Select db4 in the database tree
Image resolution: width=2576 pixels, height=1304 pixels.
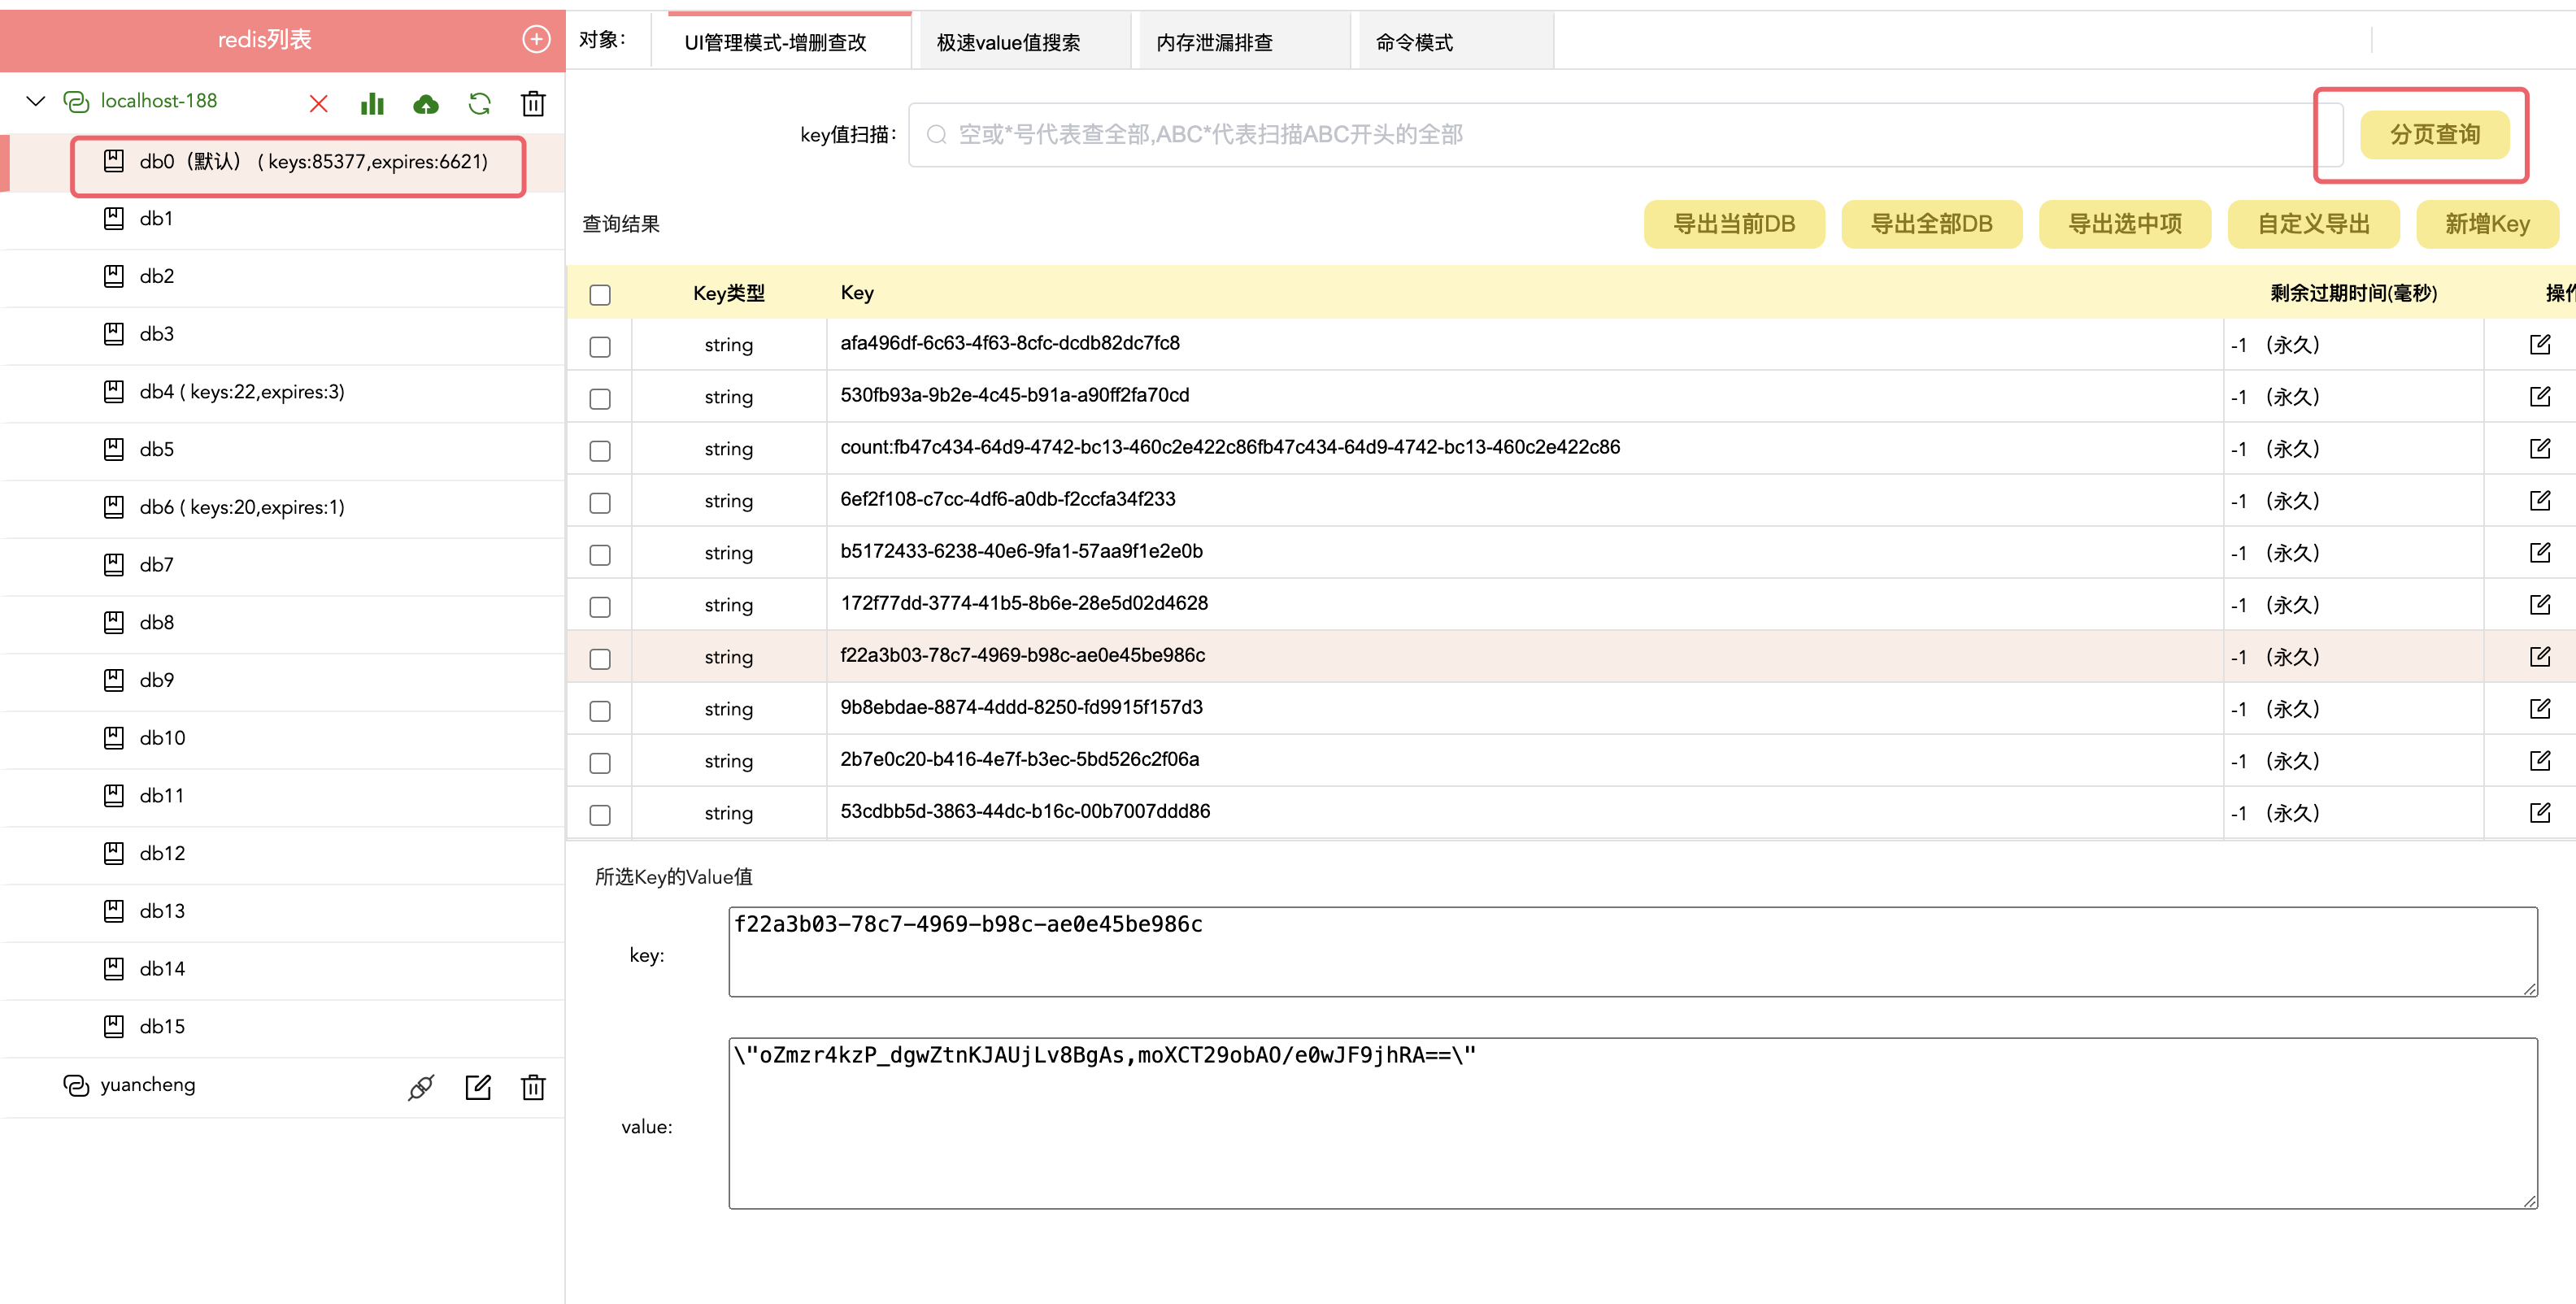pos(241,392)
